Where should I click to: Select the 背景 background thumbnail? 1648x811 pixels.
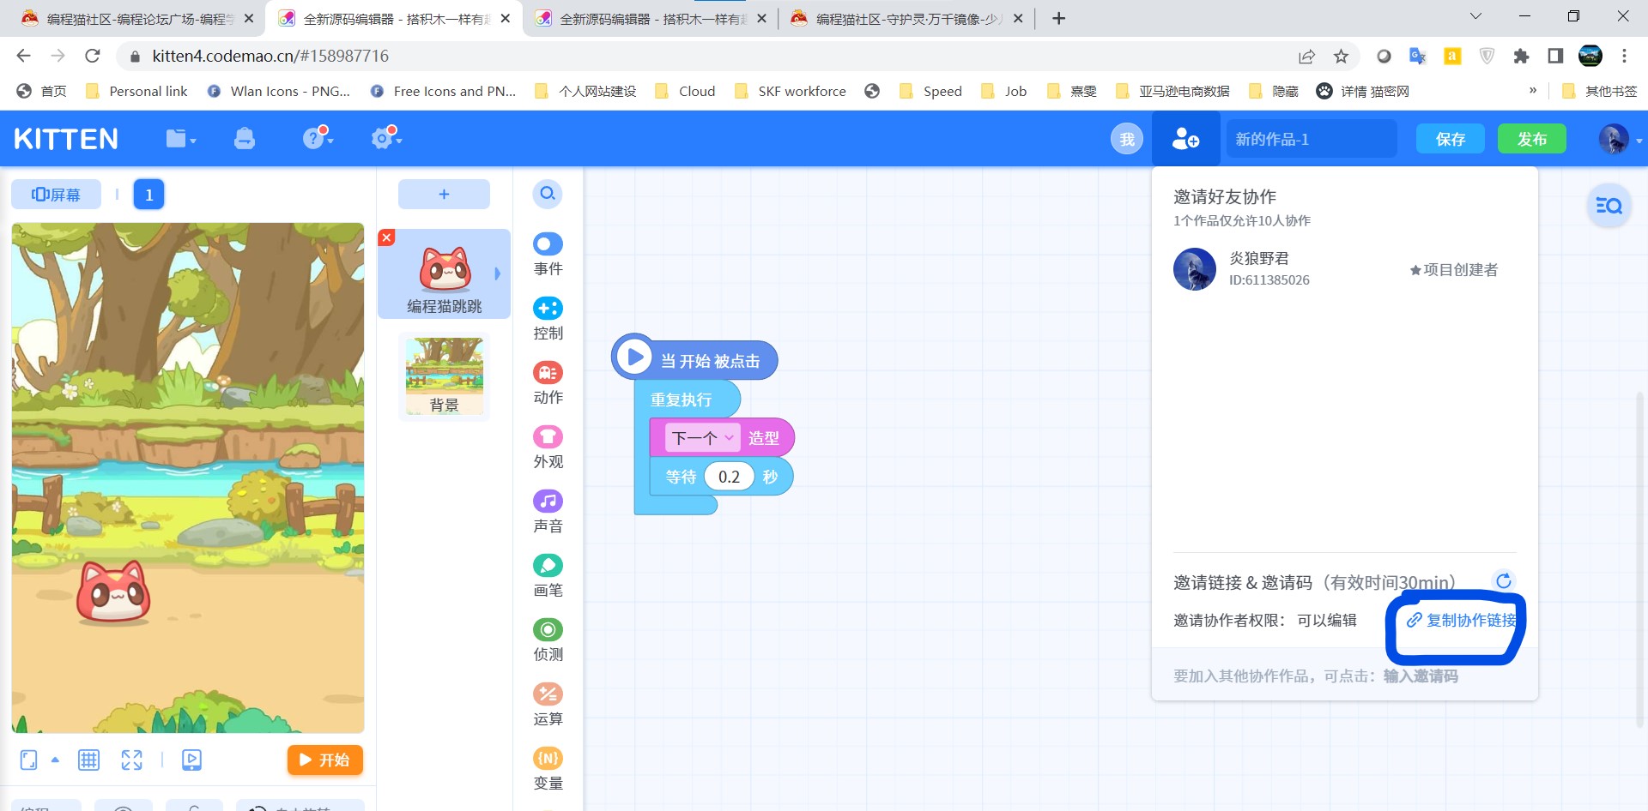444,375
